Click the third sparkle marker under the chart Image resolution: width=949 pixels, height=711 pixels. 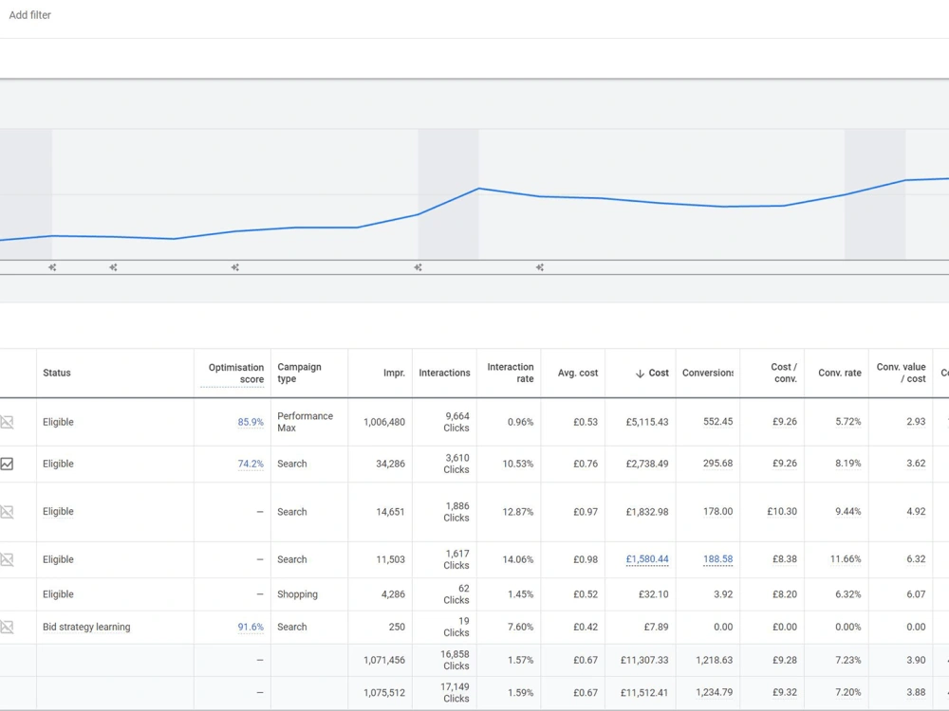[x=235, y=267]
